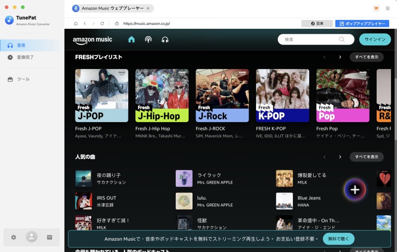397x252 pixels.
Task: Show all FRESHプレイリスト with すべてを表示
Action: coord(367,57)
